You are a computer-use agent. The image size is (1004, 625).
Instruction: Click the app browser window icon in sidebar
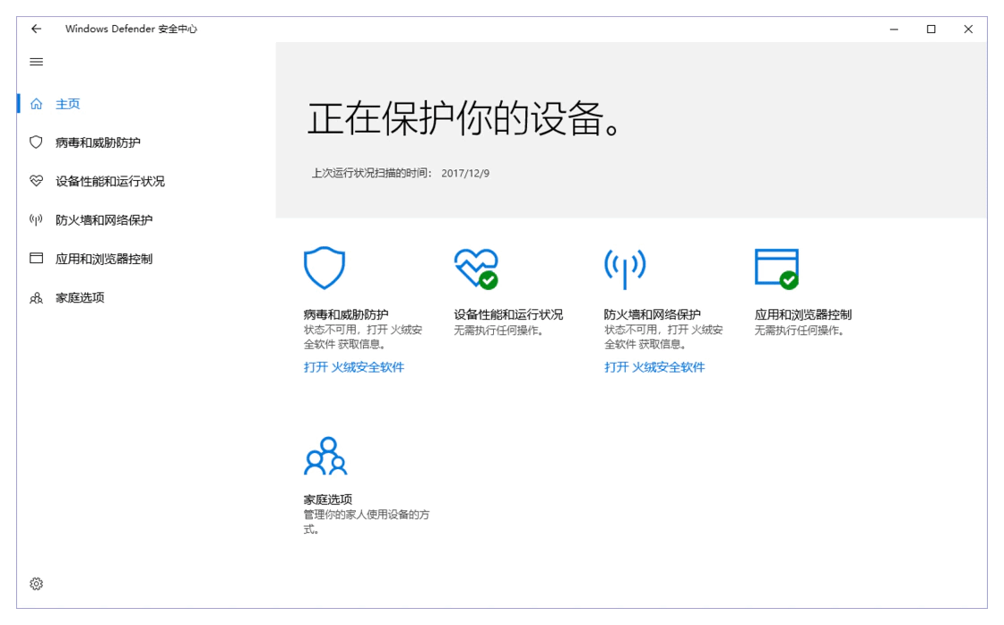click(x=37, y=259)
